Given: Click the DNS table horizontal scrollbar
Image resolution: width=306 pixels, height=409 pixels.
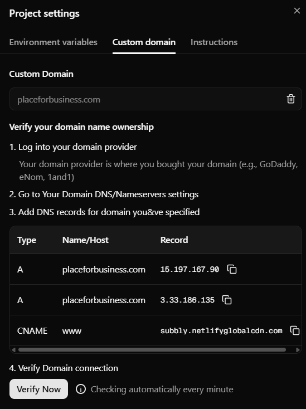Looking at the screenshot, I should [152, 350].
